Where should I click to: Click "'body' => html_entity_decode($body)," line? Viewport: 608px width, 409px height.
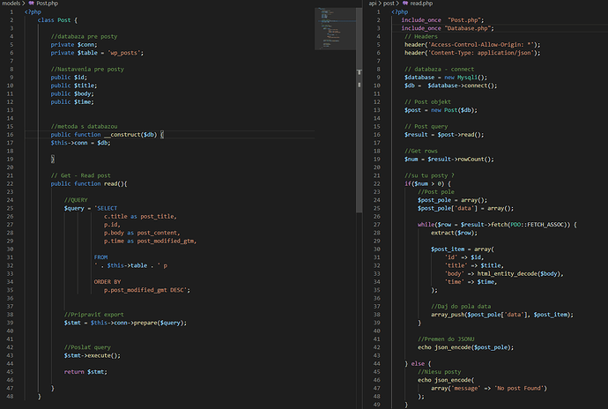pos(504,273)
